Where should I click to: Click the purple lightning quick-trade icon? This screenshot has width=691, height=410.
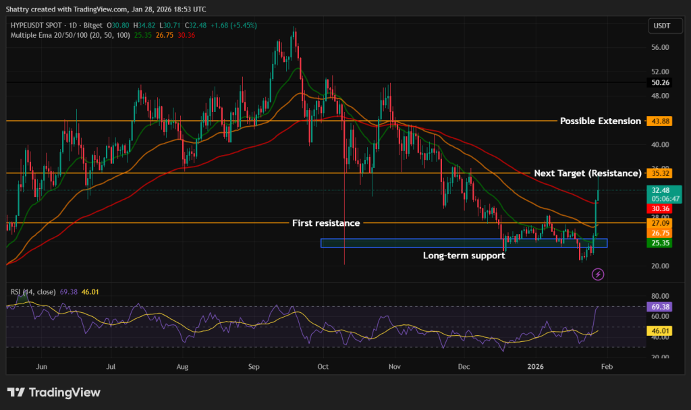click(598, 274)
